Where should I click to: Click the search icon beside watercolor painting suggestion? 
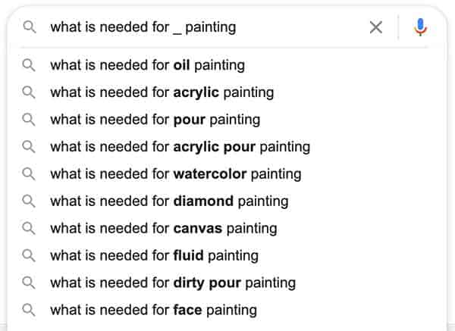(29, 174)
